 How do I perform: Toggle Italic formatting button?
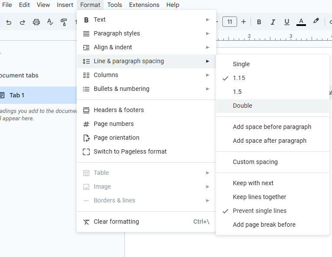pos(273,22)
